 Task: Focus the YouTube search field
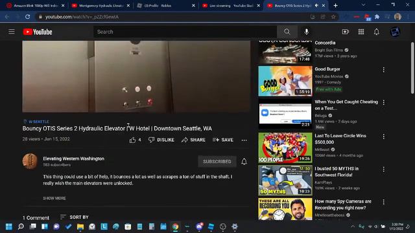coord(185,32)
